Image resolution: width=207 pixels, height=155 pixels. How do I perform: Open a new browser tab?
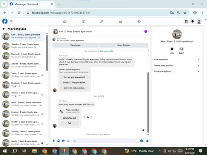coord(59,4)
